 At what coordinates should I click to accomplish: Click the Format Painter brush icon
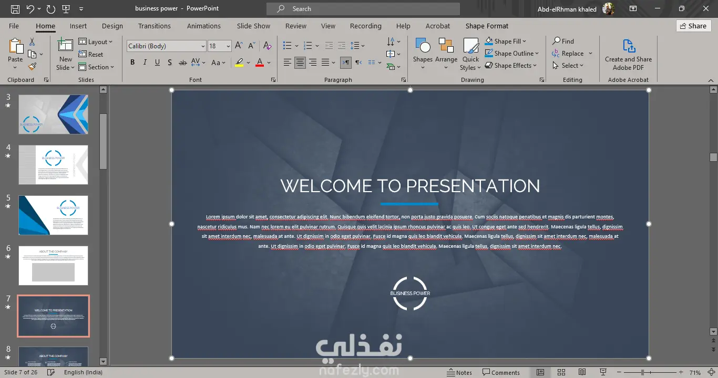pos(32,67)
